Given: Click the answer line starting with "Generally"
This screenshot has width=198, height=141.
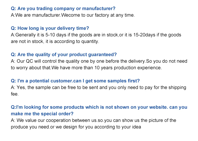Looking at the screenshot, I should pyautogui.click(x=96, y=35).
